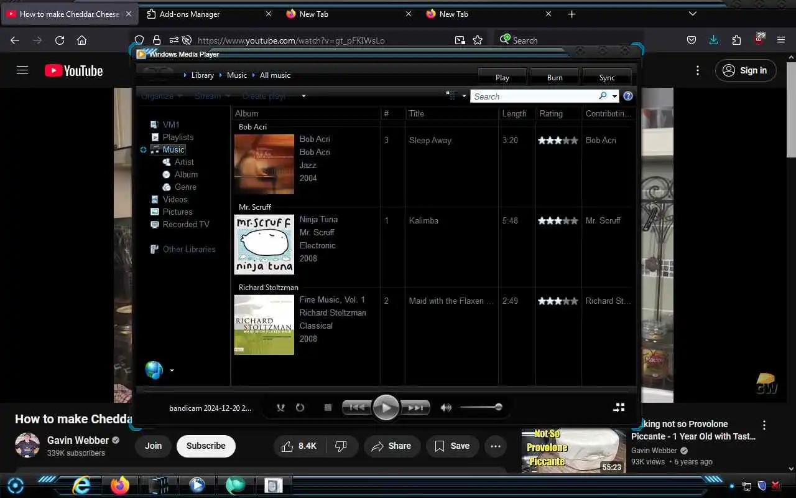Click All music in the breadcrumb
The height and width of the screenshot is (498, 796).
[275, 75]
